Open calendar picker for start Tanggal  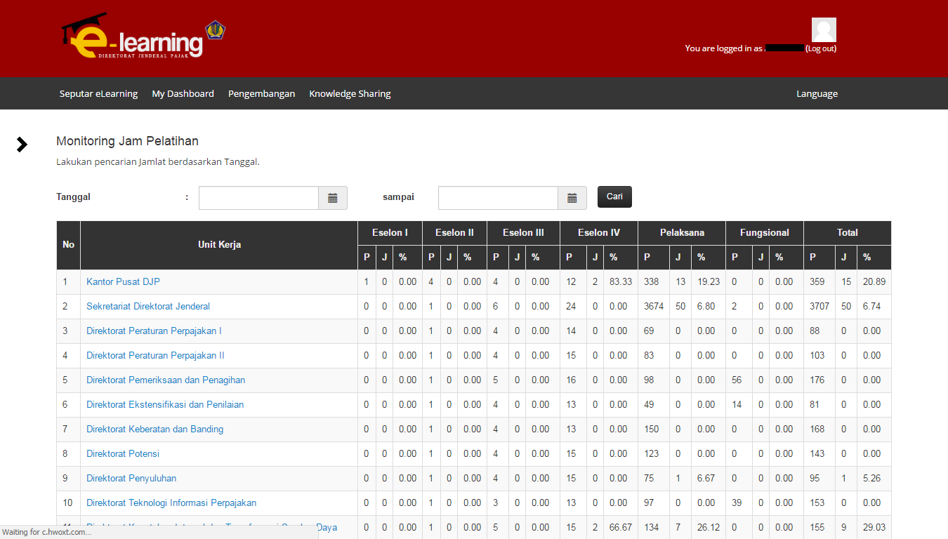[333, 198]
